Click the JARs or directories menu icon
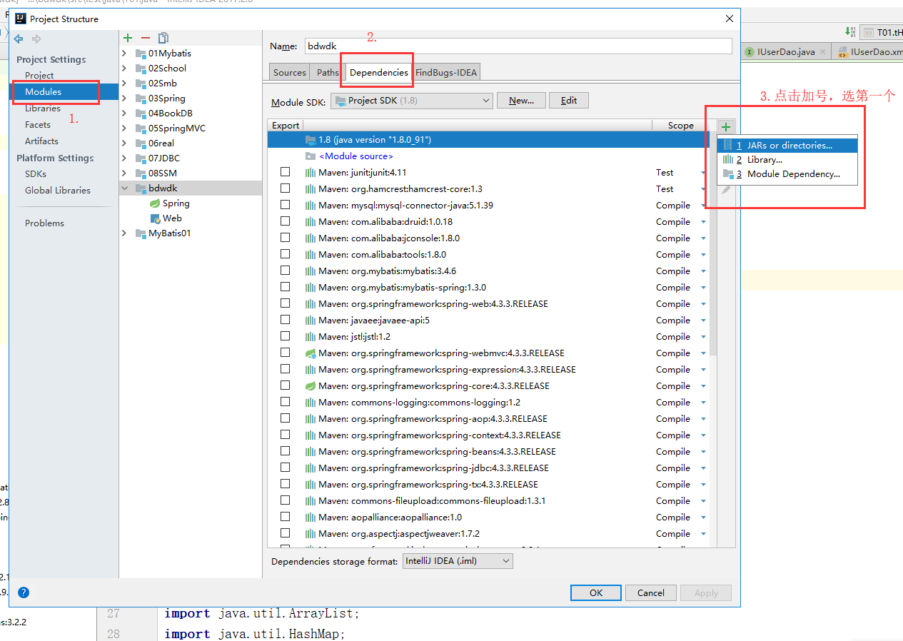This screenshot has height=641, width=903. click(728, 146)
